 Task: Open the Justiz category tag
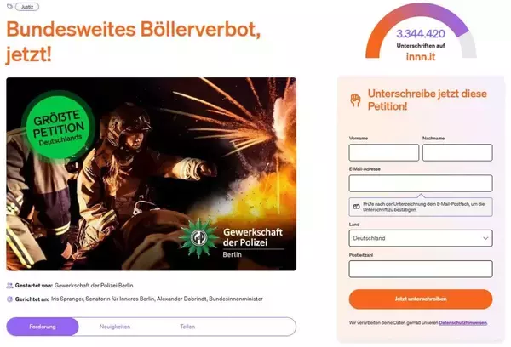(27, 7)
